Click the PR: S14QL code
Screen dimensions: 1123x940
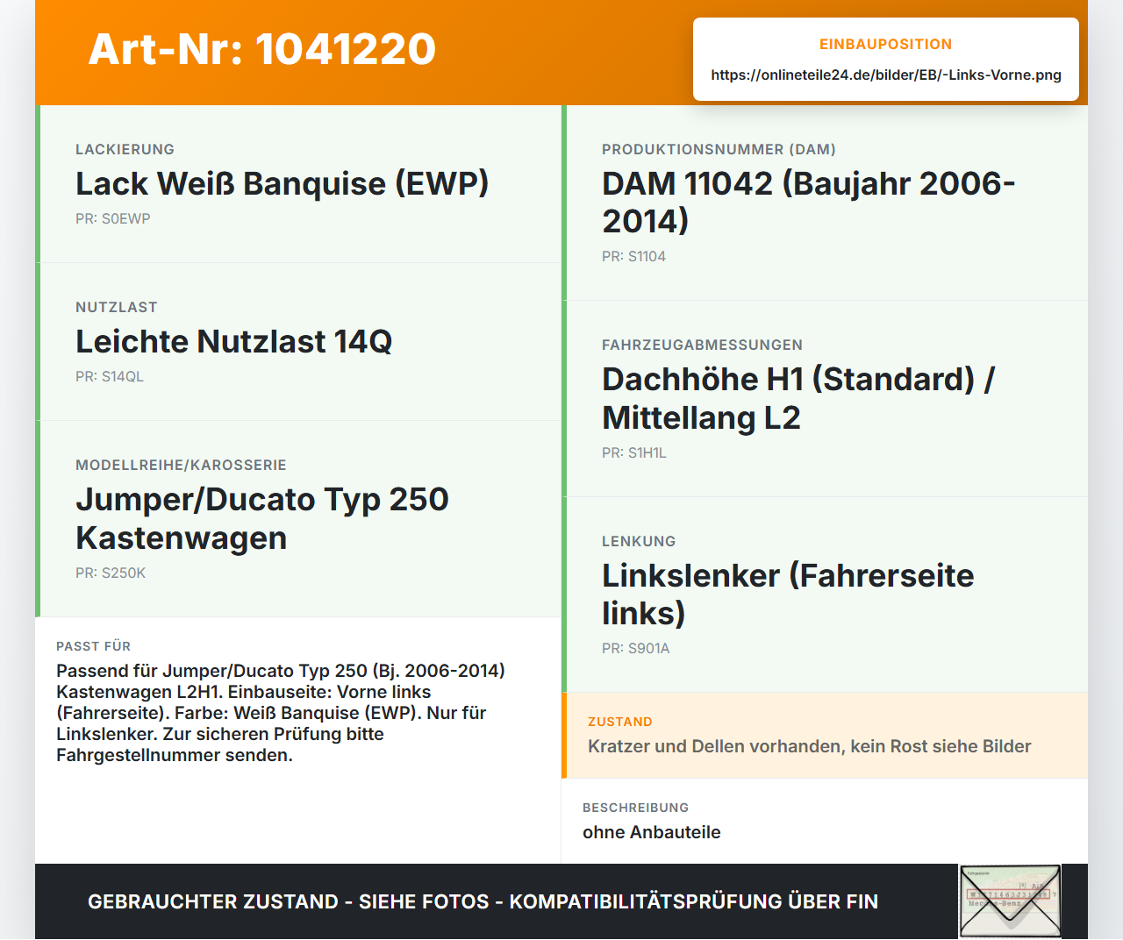click(x=110, y=376)
